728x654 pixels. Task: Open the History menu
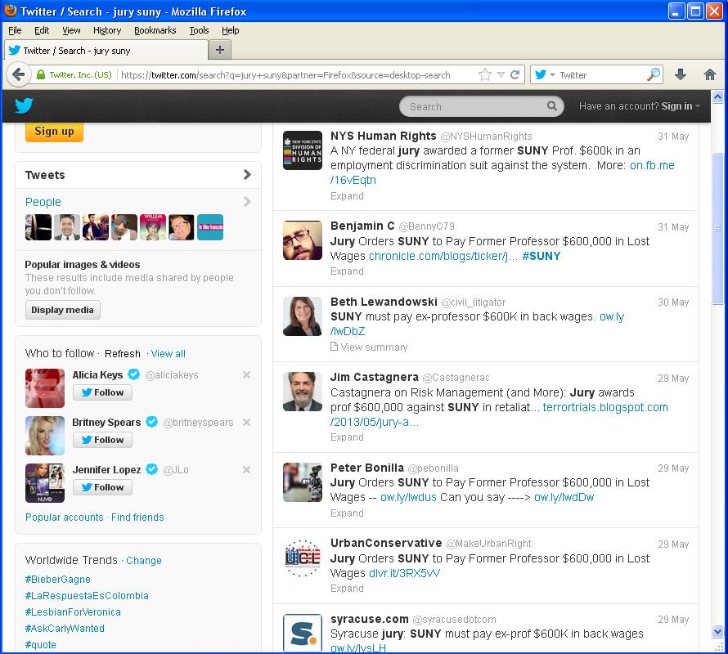(106, 30)
